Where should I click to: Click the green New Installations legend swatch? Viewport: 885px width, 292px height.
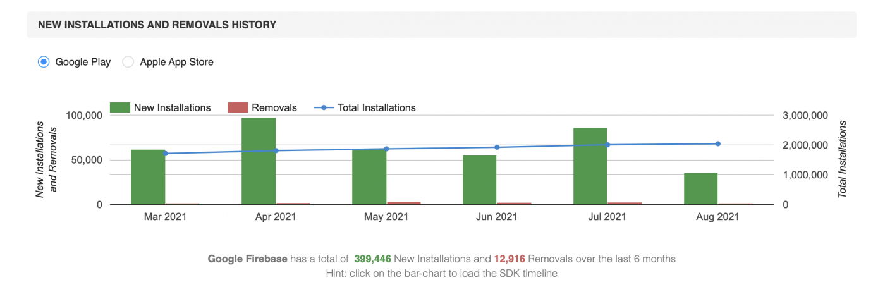(x=120, y=107)
